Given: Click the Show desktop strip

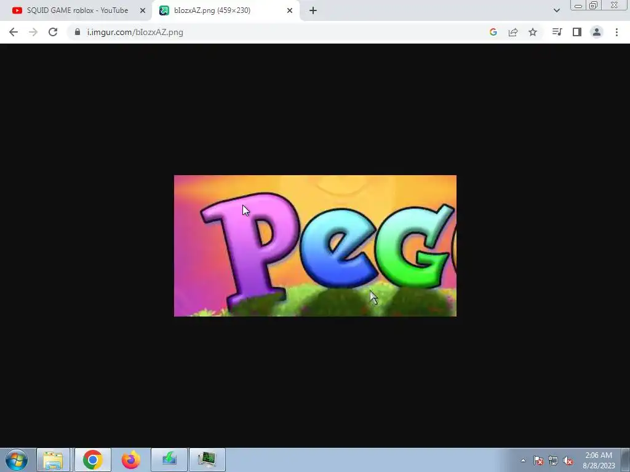Looking at the screenshot, I should (626, 460).
